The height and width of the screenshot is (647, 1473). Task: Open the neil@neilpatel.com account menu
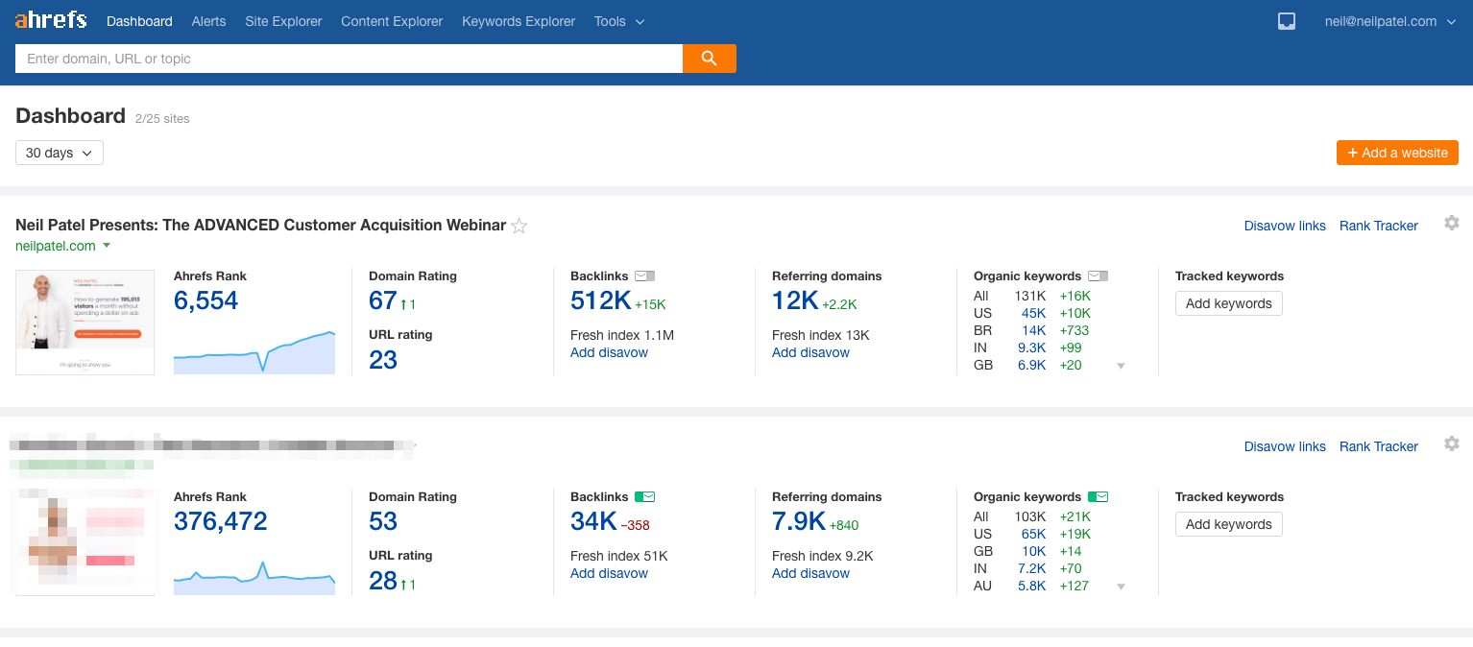tap(1390, 21)
